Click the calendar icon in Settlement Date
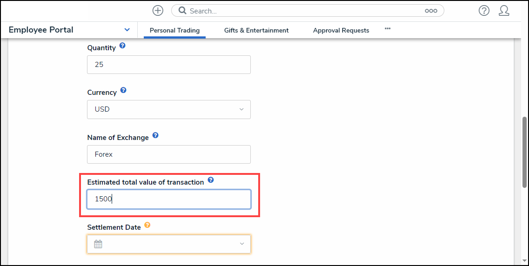Viewport: 529px width, 266px height. click(x=98, y=244)
